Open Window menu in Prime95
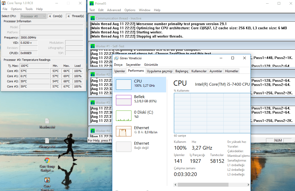295x191 pixels. click(x=144, y=10)
